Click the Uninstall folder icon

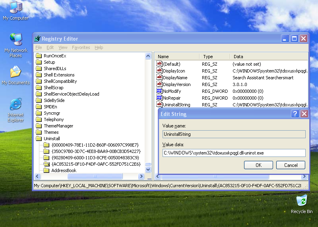(39, 139)
